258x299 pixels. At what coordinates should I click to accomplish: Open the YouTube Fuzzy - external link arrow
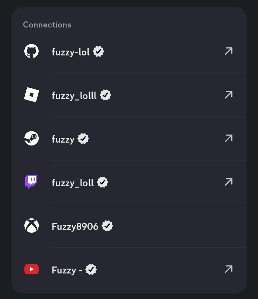[228, 269]
